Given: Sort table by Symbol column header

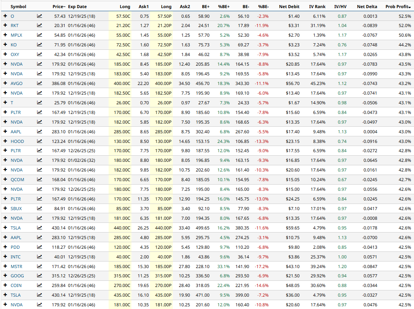Looking at the screenshot, I should coord(18,7).
